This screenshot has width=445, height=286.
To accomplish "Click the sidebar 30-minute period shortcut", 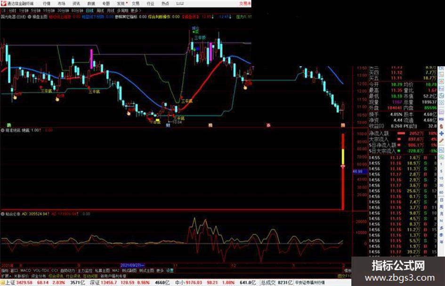I will coord(441,186).
